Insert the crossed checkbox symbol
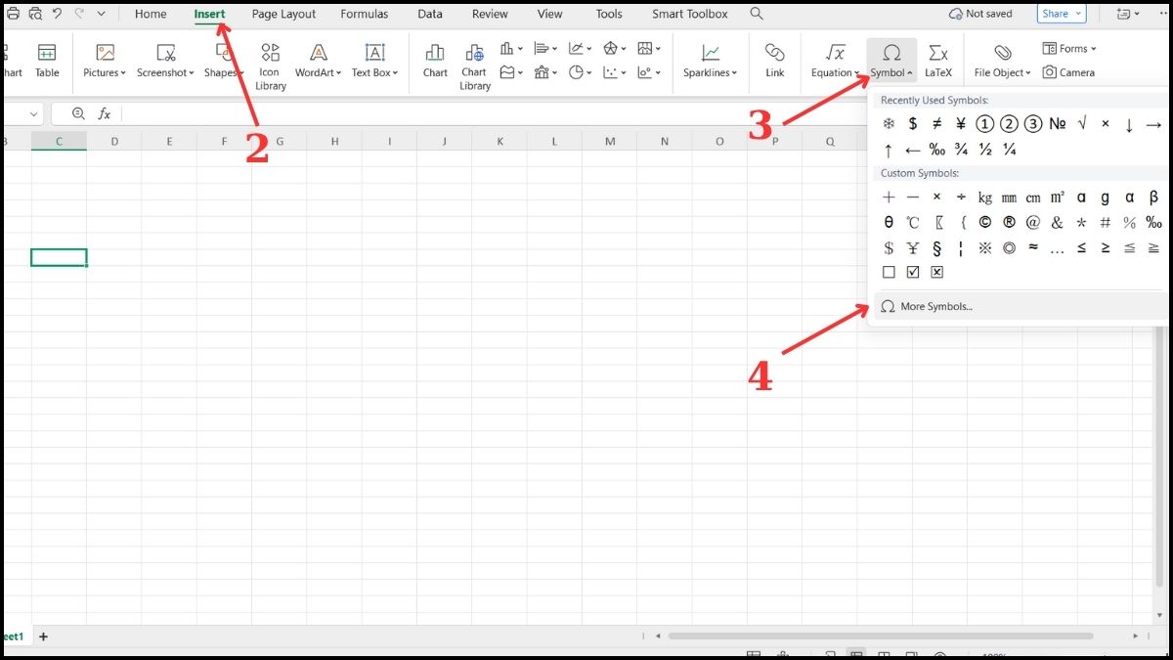This screenshot has width=1173, height=660. (936, 272)
